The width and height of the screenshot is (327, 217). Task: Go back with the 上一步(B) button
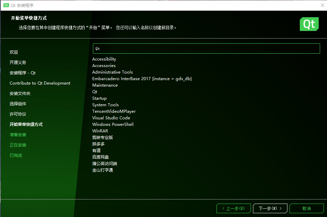pos(234,208)
